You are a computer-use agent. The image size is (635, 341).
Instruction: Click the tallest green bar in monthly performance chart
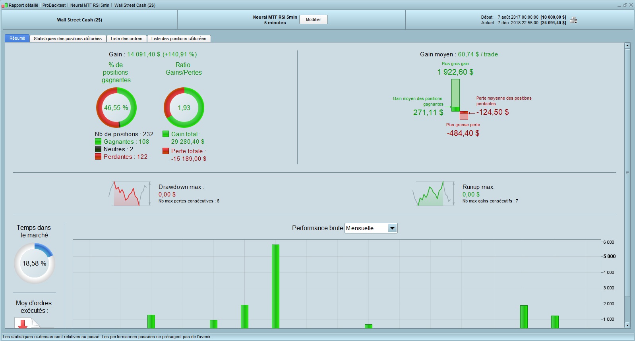click(275, 286)
